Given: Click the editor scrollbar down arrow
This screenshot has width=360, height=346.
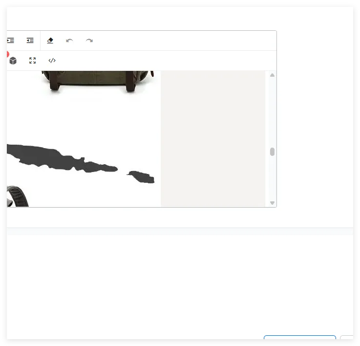Looking at the screenshot, I should (x=272, y=203).
